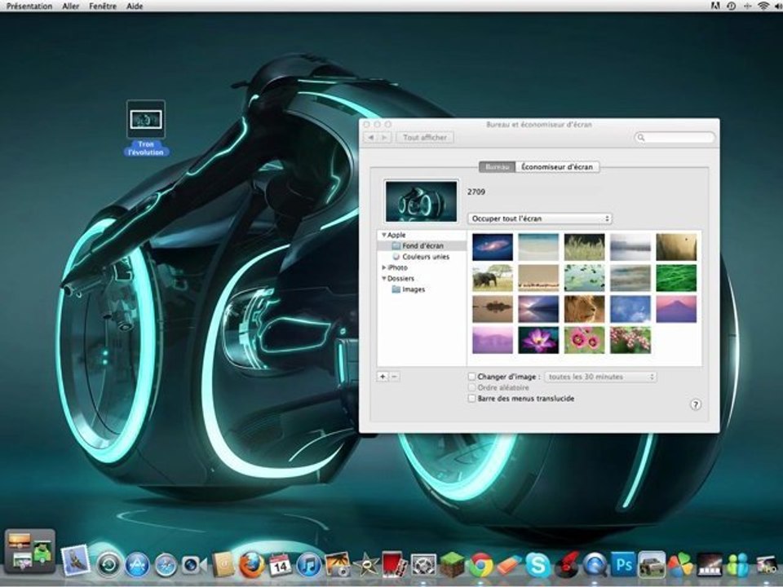The width and height of the screenshot is (783, 587).
Task: Open help with the question mark button
Action: (696, 404)
